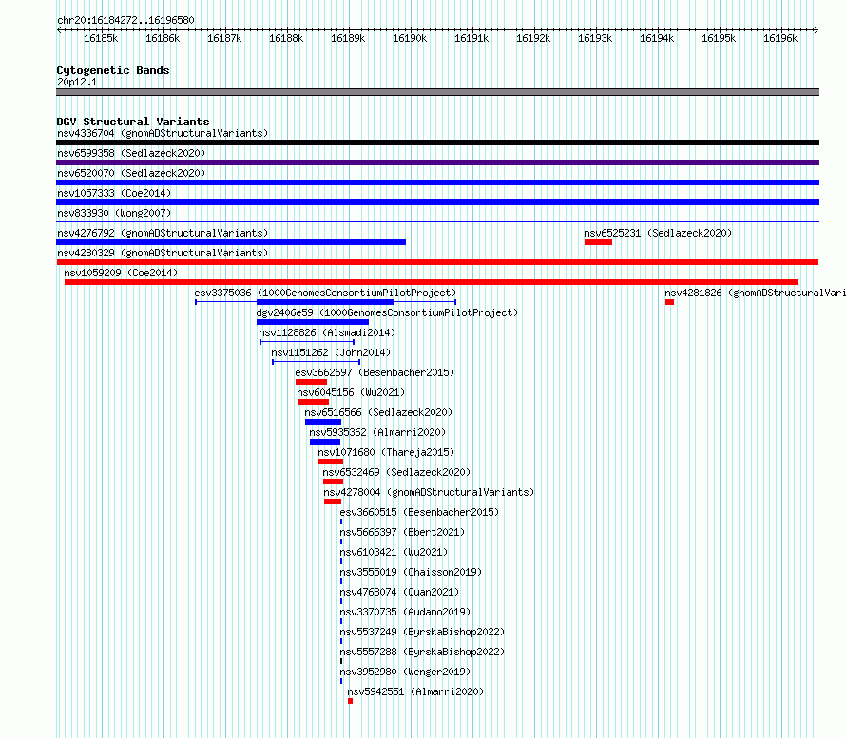Click the red nsv6525231 variant bar
Image resolution: width=846 pixels, height=738 pixels.
(x=598, y=242)
